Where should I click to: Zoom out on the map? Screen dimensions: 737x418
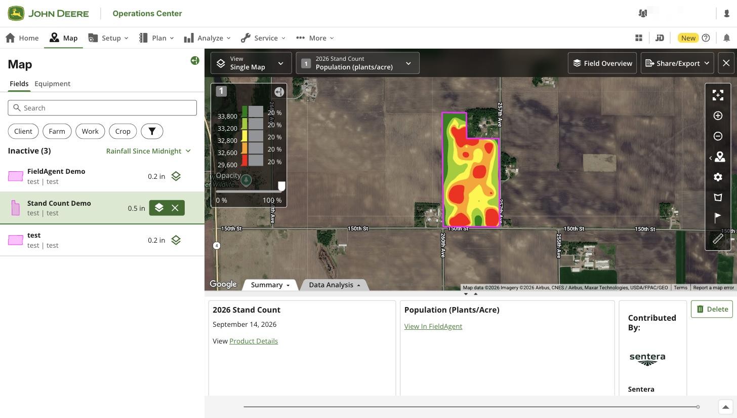(x=718, y=136)
